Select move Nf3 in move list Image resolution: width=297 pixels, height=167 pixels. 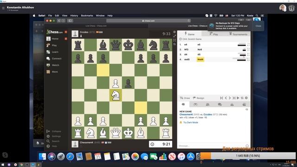[186, 50]
